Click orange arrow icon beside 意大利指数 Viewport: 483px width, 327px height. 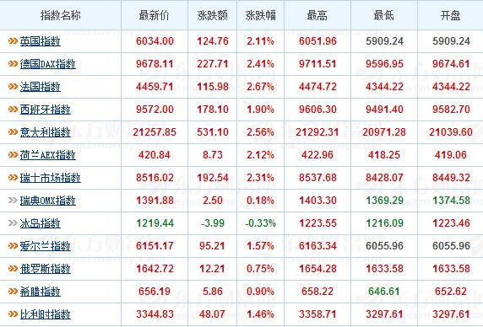point(13,132)
